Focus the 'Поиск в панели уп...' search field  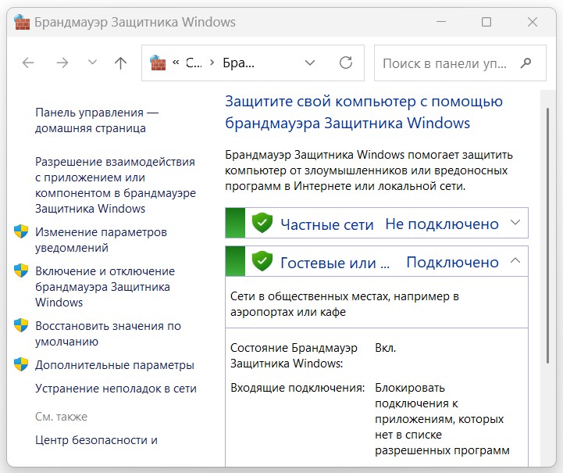460,63
